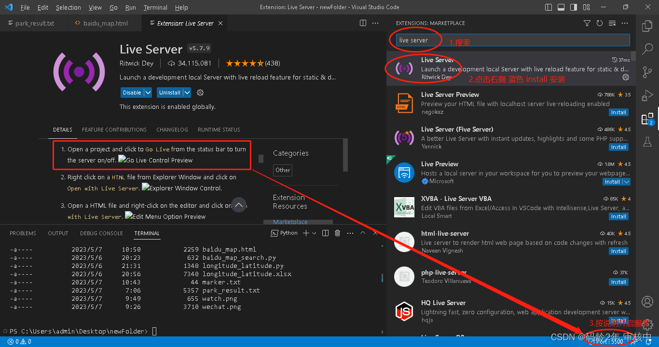Image resolution: width=659 pixels, height=347 pixels.
Task: Switch to the Debug Console panel tab
Action: (x=101, y=233)
